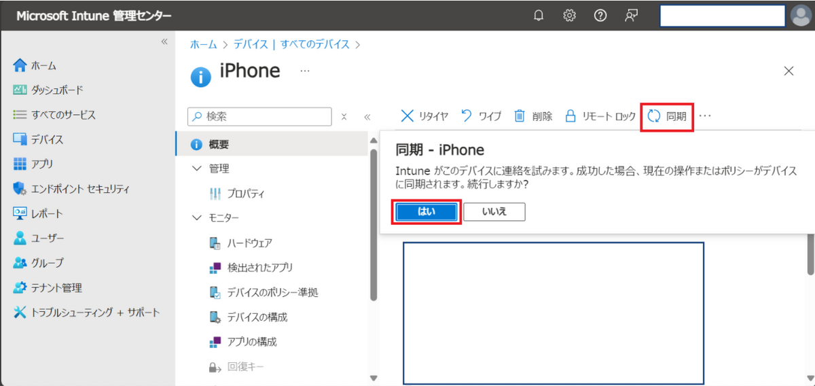
Task: Open ダッシュボード in the sidebar
Action: (x=48, y=90)
